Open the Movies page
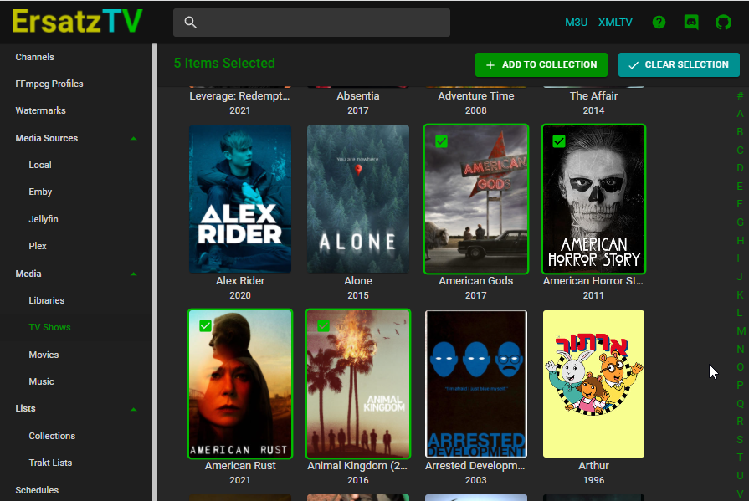Image resolution: width=749 pixels, height=501 pixels. [44, 355]
